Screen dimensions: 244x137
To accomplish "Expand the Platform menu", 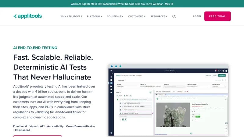I will pyautogui.click(x=95, y=16).
